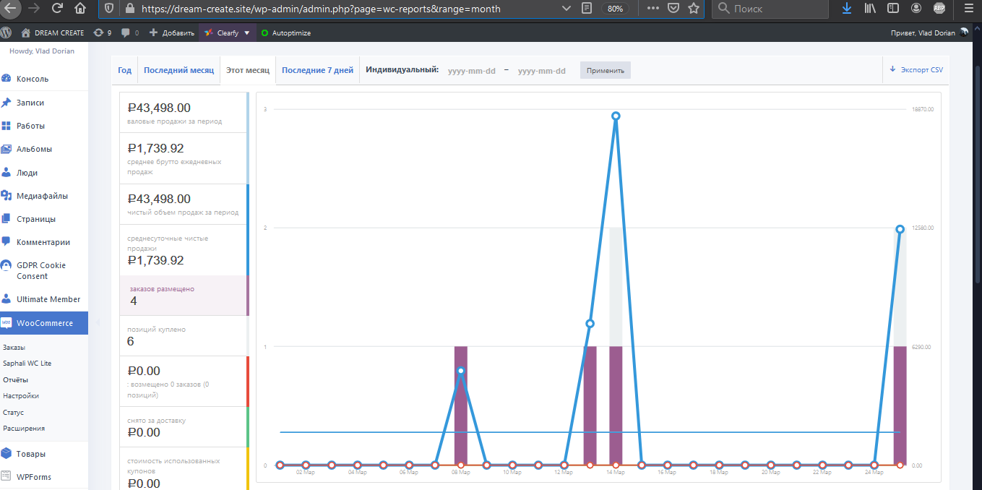Open Настройки WooCommerce settings

(x=21, y=396)
